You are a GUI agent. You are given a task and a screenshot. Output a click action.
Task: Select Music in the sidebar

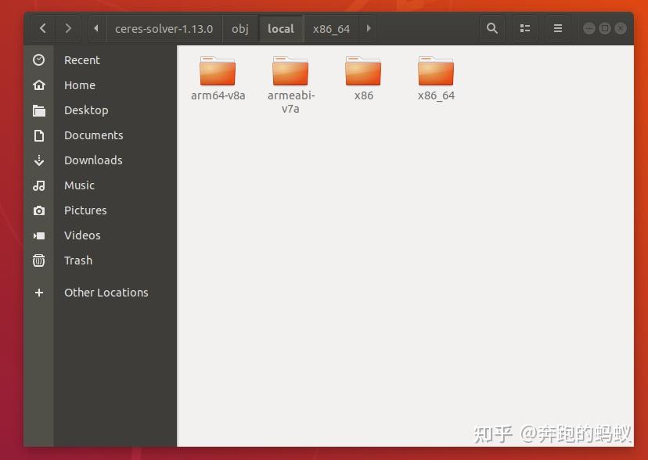click(x=79, y=185)
